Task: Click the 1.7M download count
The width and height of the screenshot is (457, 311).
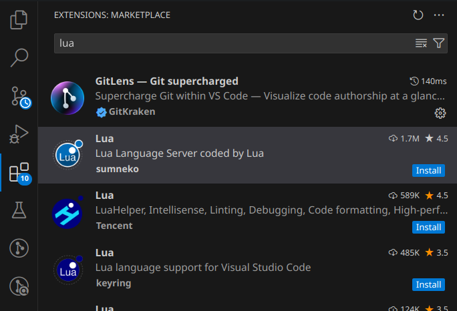Action: coord(410,139)
